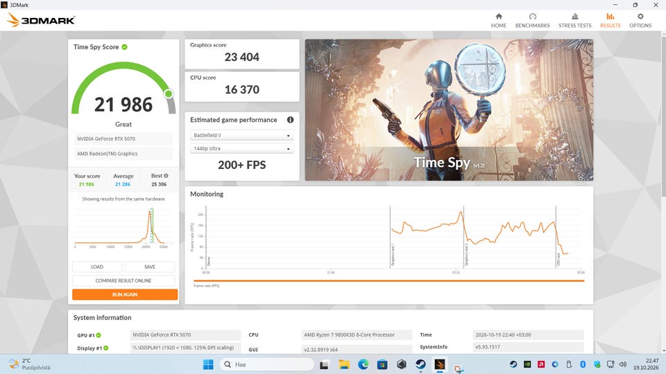Launch Microsoft Edge from the taskbar
This screenshot has width=666, height=374.
pos(363,364)
